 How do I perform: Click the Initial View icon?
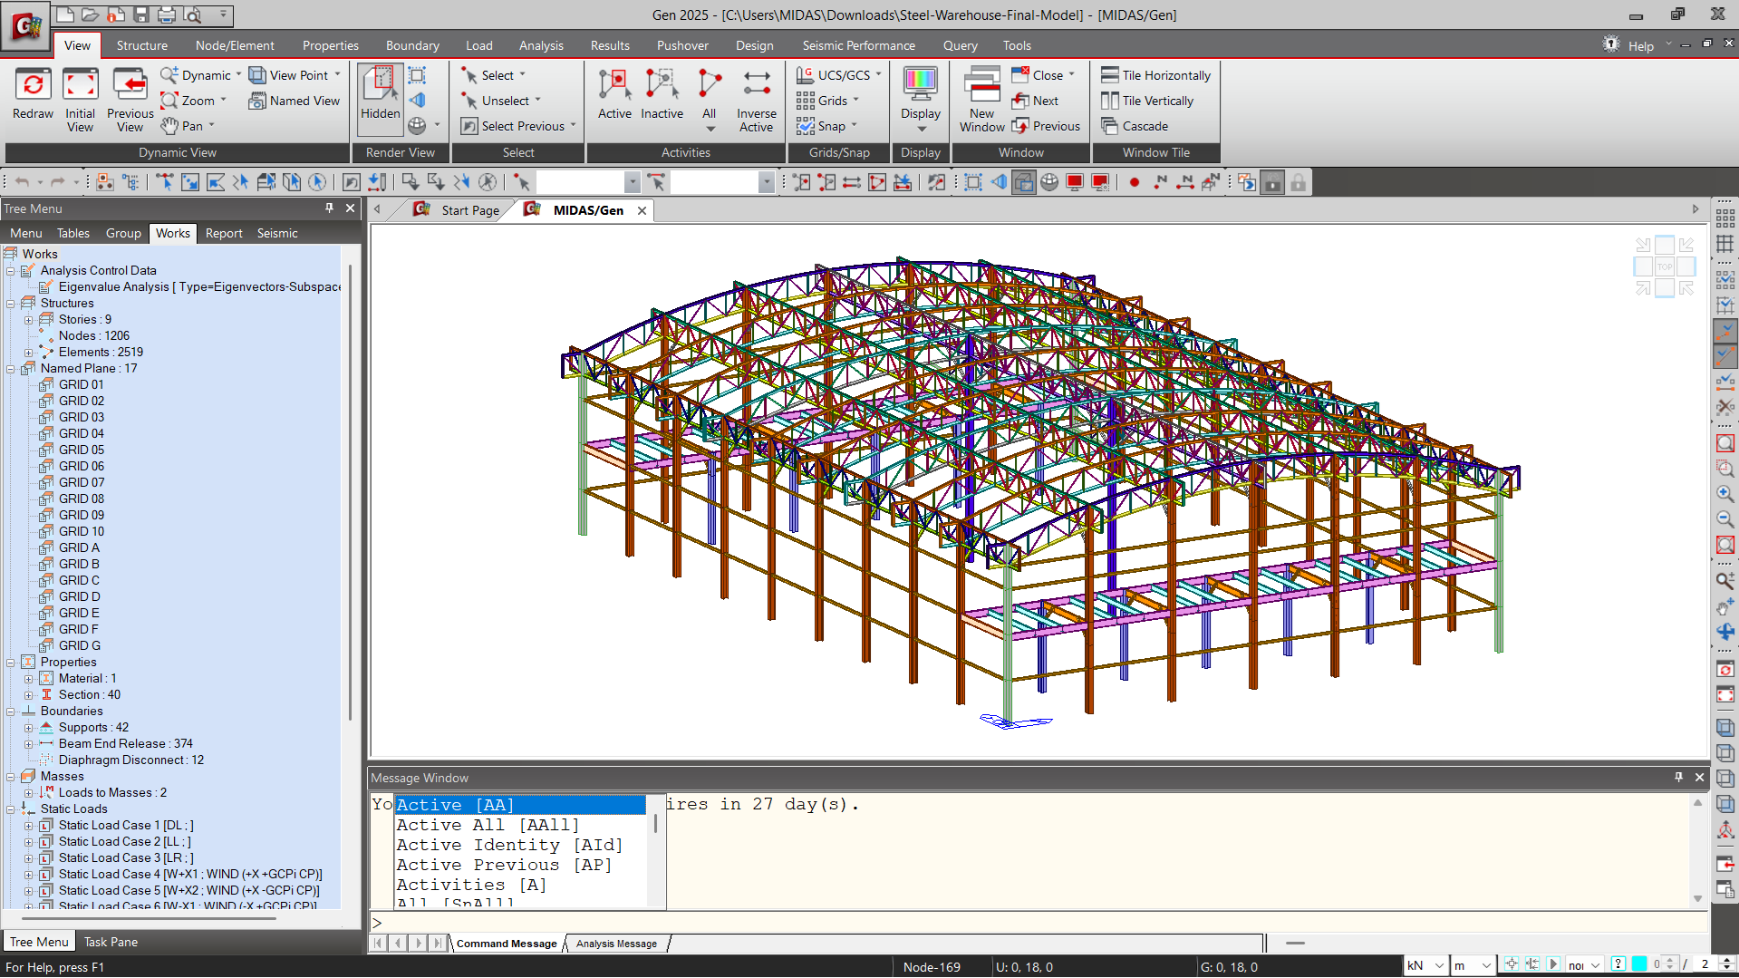80,100
